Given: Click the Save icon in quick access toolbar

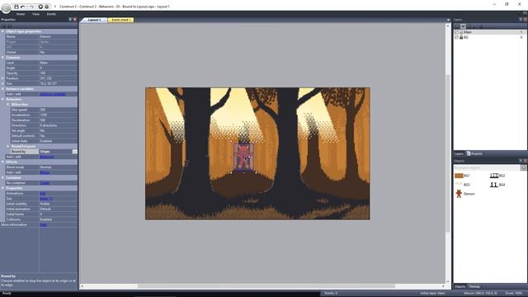Looking at the screenshot, I should [x=16, y=7].
